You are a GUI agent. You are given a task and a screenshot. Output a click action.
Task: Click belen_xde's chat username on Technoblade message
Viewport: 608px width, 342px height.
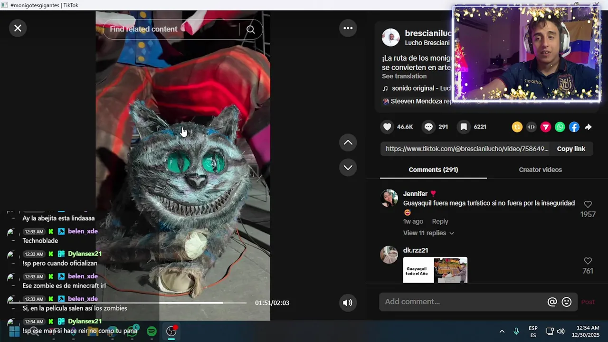(x=83, y=231)
